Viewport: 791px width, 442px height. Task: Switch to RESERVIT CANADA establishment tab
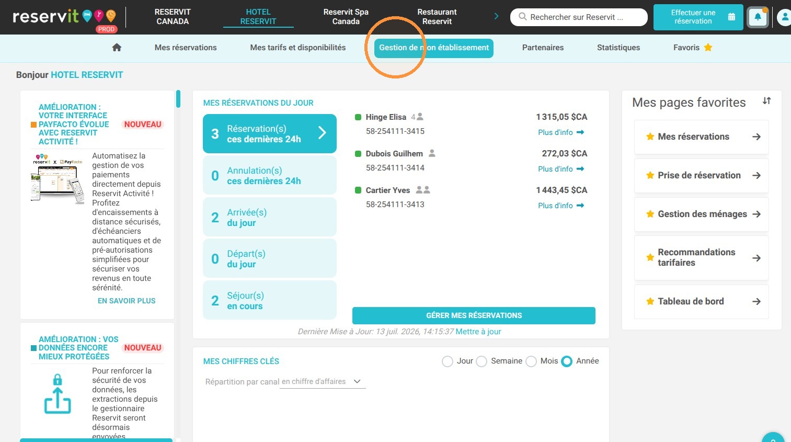click(173, 17)
